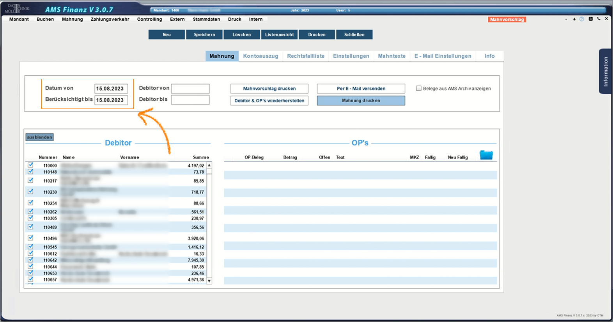613x322 pixels.
Task: Click Per E-Mail versenden button
Action: click(361, 89)
